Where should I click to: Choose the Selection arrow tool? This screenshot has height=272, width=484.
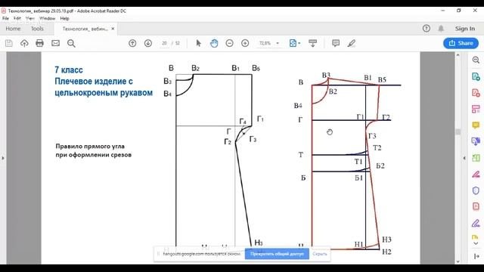coord(198,43)
